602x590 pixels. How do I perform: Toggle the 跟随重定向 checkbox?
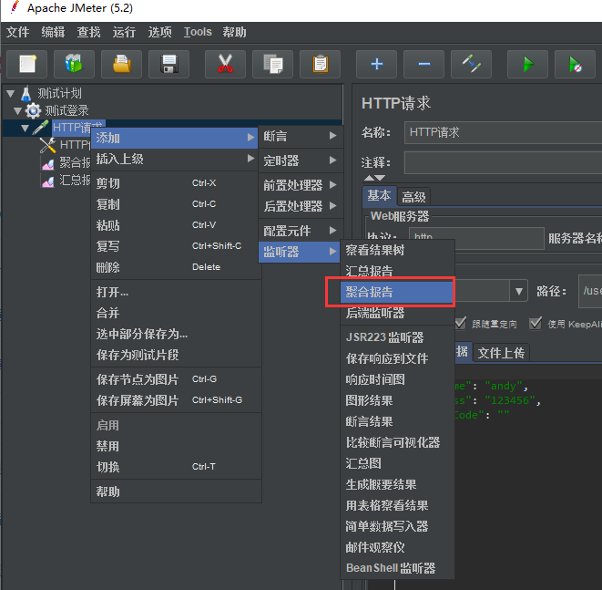pyautogui.click(x=461, y=323)
